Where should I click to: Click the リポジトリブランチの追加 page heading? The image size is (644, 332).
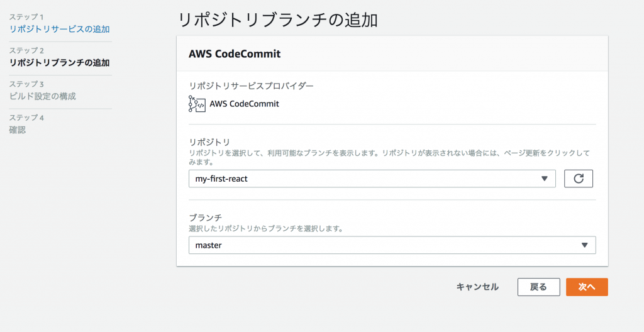(277, 21)
